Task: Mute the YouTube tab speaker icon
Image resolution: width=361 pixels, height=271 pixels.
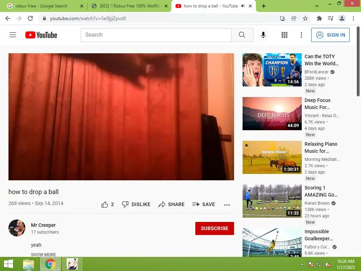Action: (243, 6)
